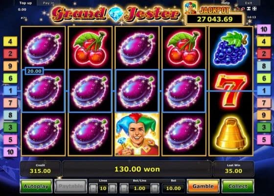Click the jester wild symbol on reel three
The image size is (274, 196).
[137, 134]
